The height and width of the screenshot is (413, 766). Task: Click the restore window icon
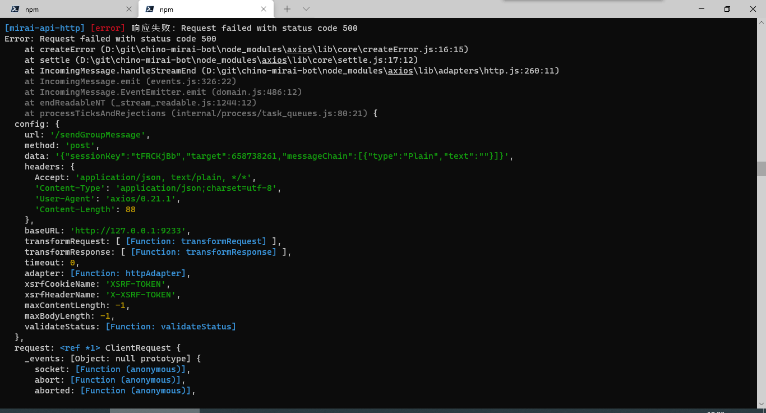coord(727,9)
